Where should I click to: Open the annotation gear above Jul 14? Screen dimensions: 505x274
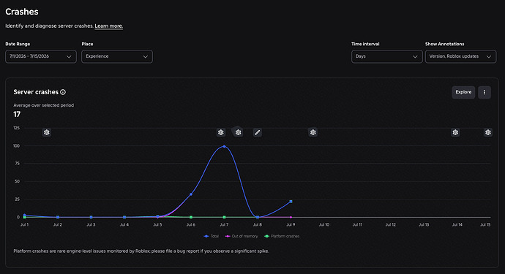[x=455, y=132]
